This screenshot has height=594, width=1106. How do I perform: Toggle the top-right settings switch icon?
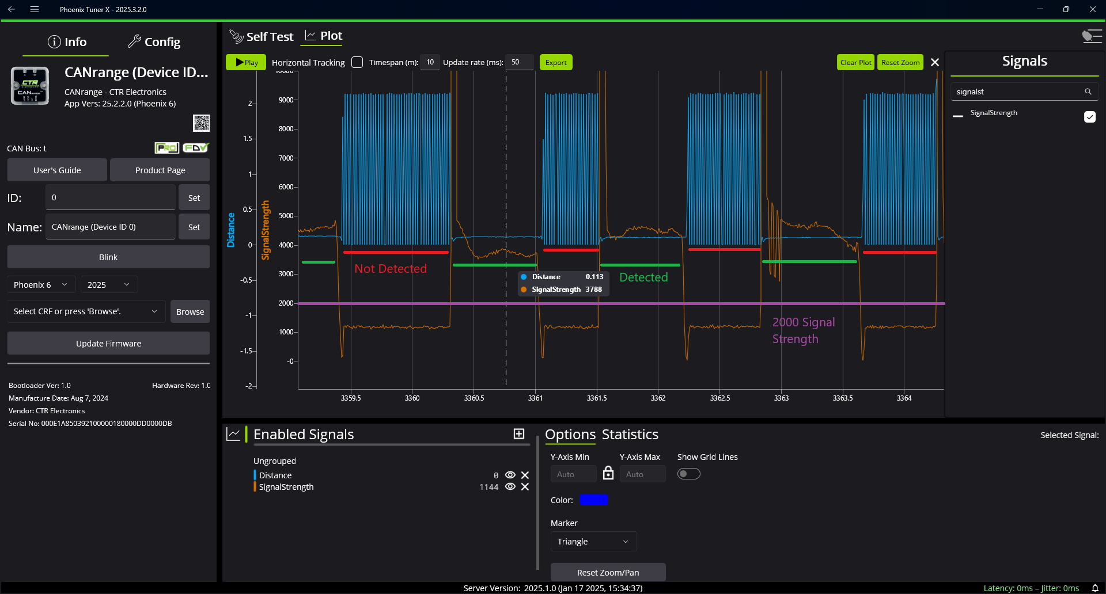coord(1092,37)
